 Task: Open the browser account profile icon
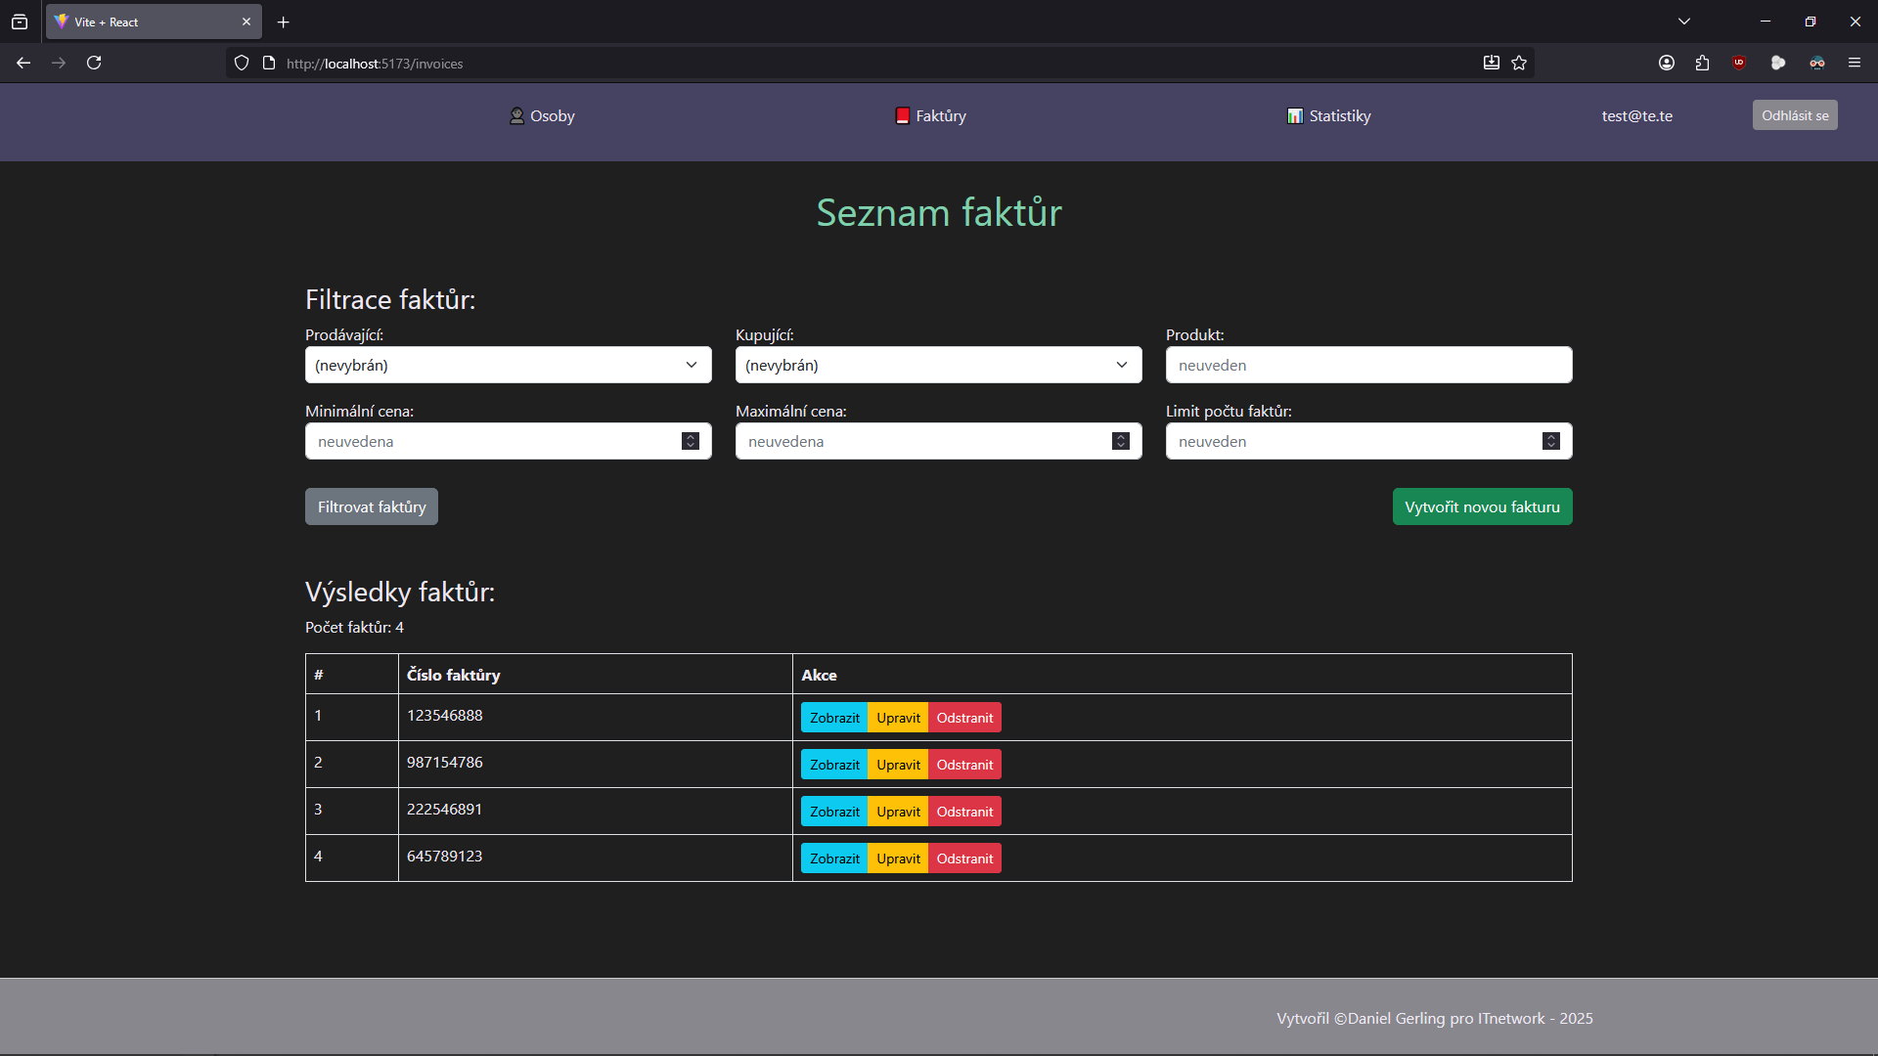click(1667, 63)
